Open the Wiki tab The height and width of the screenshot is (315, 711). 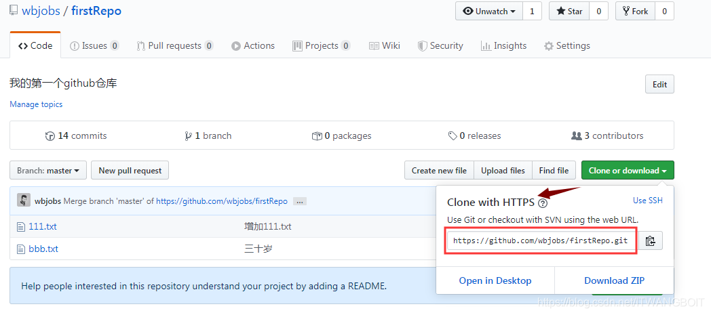pos(385,45)
